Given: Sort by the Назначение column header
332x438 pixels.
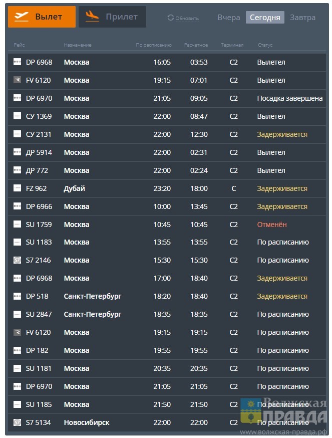Looking at the screenshot, I should [x=78, y=45].
